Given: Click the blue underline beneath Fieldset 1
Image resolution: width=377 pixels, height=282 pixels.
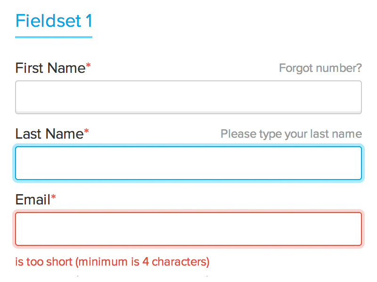Looking at the screenshot, I should tap(54, 37).
